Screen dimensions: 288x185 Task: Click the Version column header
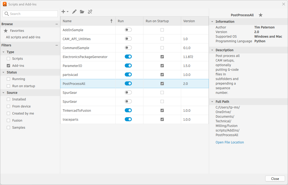click(195, 21)
